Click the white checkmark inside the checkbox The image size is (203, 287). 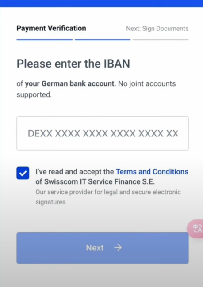23,173
